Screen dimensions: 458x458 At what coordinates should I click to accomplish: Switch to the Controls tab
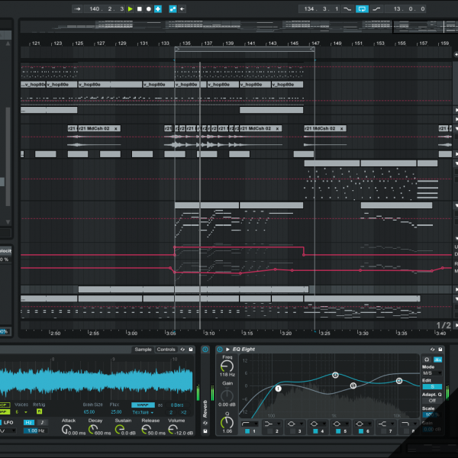[x=166, y=349]
